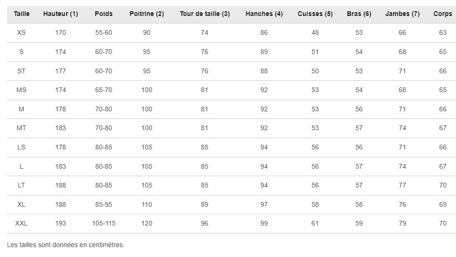Select the LT size row label
This screenshot has height=257, width=456.
click(21, 185)
